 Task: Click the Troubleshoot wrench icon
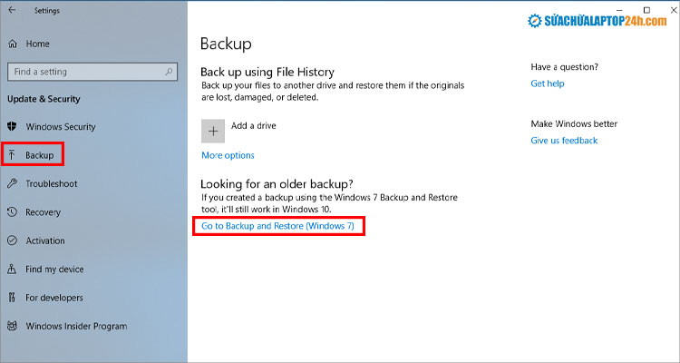point(12,183)
